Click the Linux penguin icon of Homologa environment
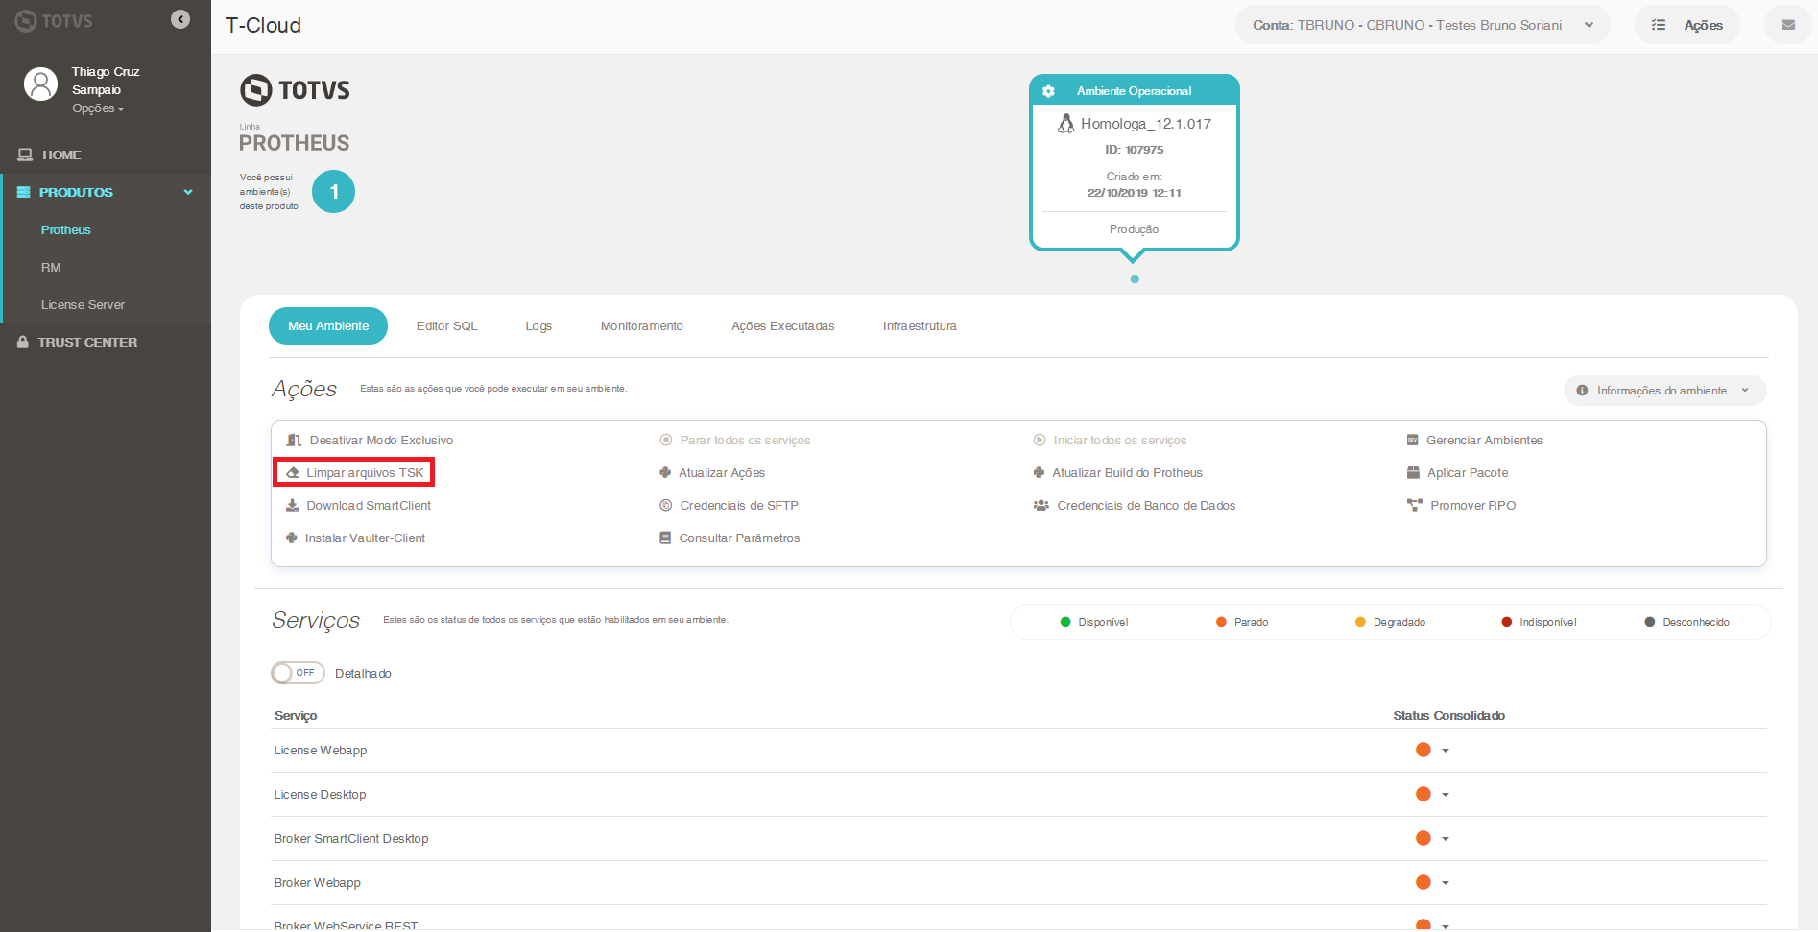This screenshot has width=1818, height=932. click(1065, 124)
